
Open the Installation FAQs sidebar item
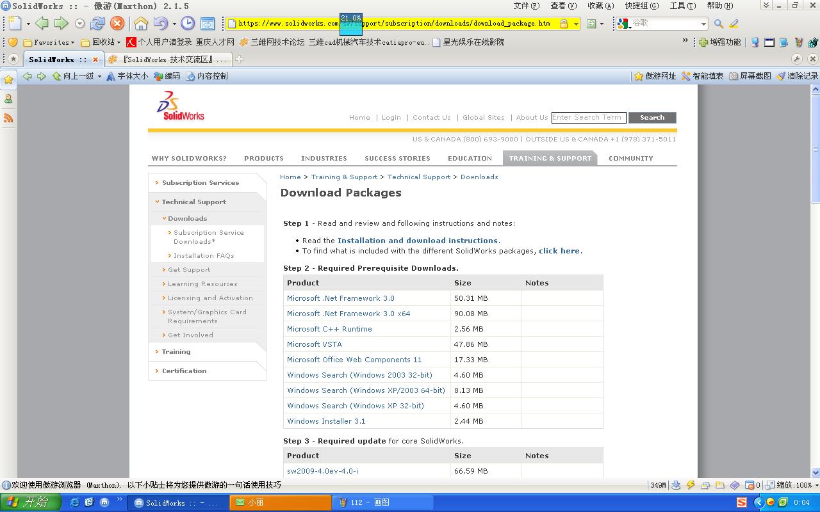coord(204,256)
